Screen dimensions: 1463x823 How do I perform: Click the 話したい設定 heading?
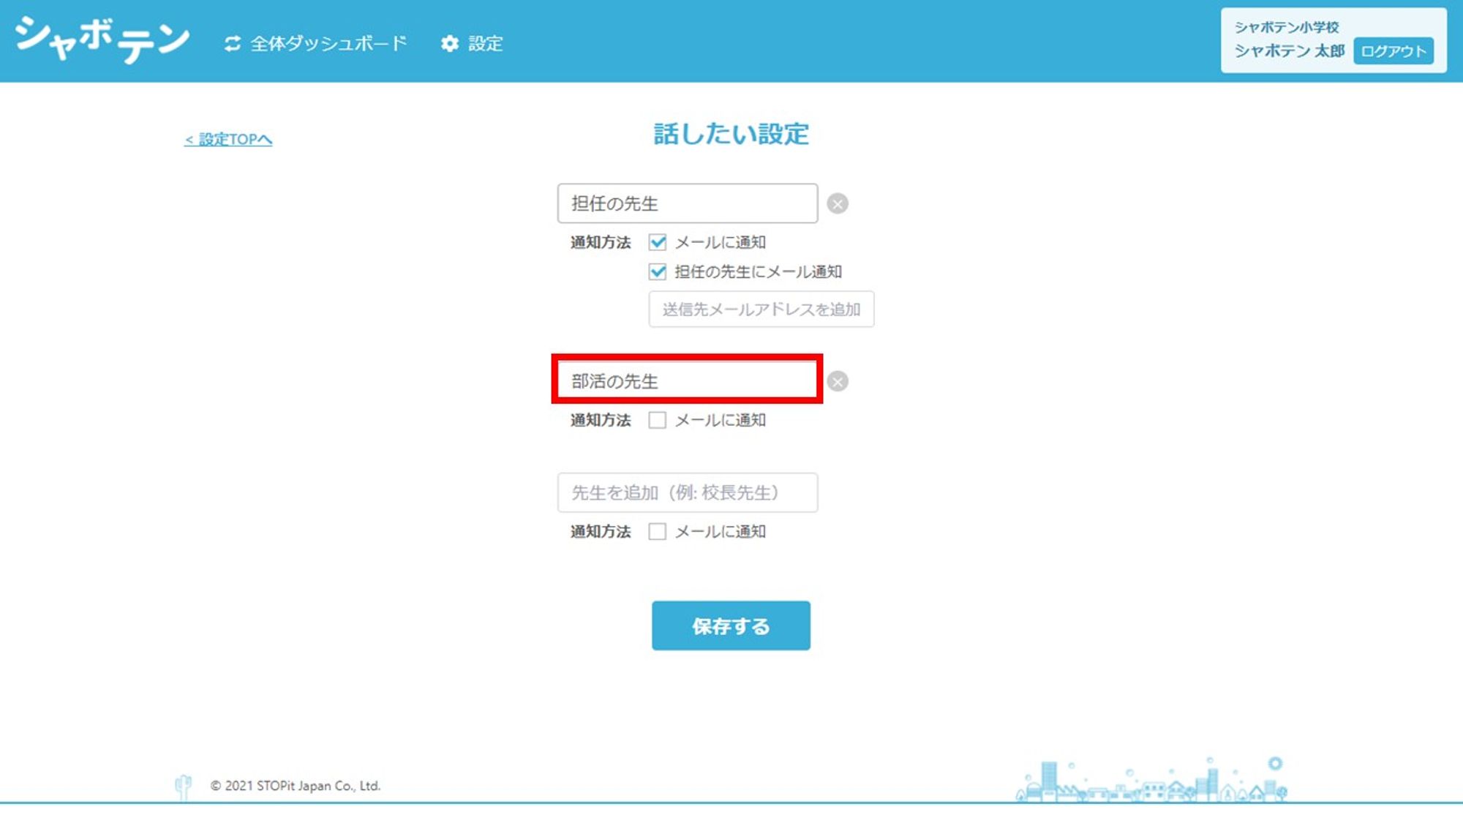(x=731, y=134)
